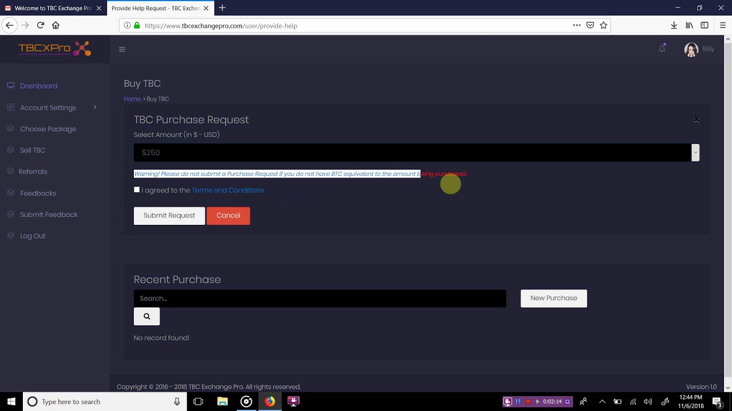This screenshot has width=732, height=411.
Task: Click the recorder pause button in taskbar
Action: click(518, 401)
